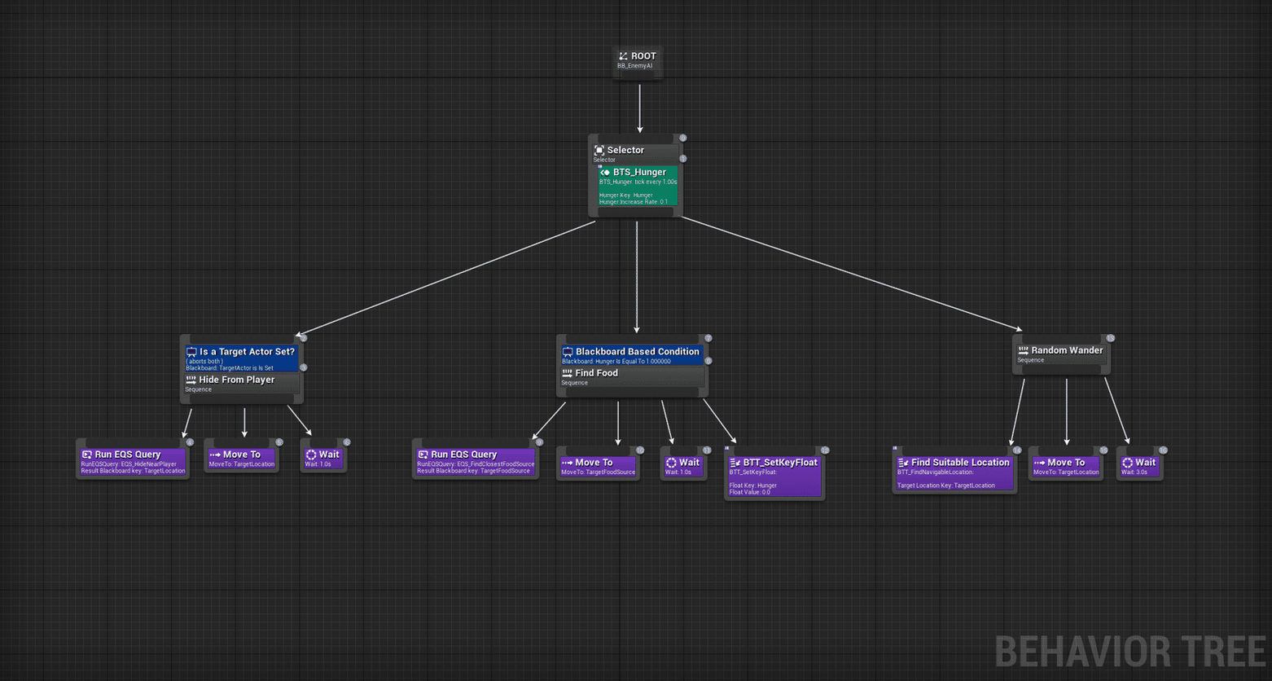1272x681 pixels.
Task: Click the 'RunEQSQuery: EQS_FindClosestFoodSource' line
Action: click(x=476, y=464)
